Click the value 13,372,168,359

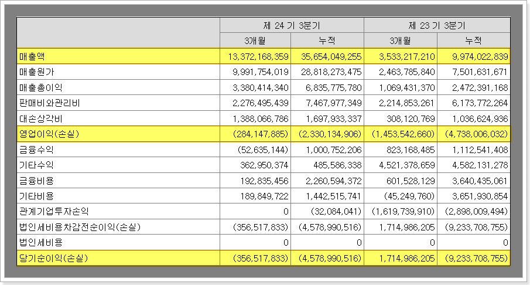coord(258,56)
